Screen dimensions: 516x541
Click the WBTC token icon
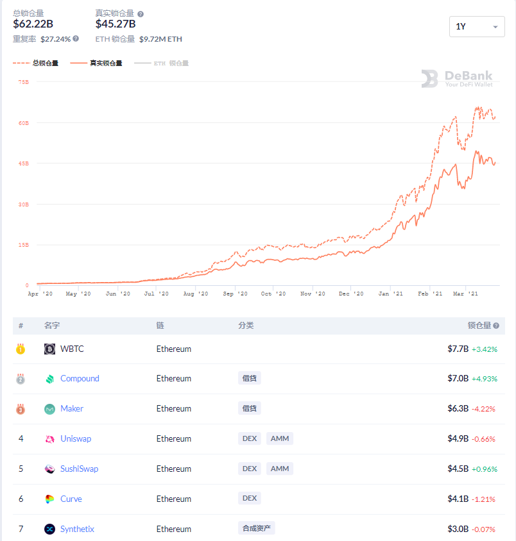point(49,349)
